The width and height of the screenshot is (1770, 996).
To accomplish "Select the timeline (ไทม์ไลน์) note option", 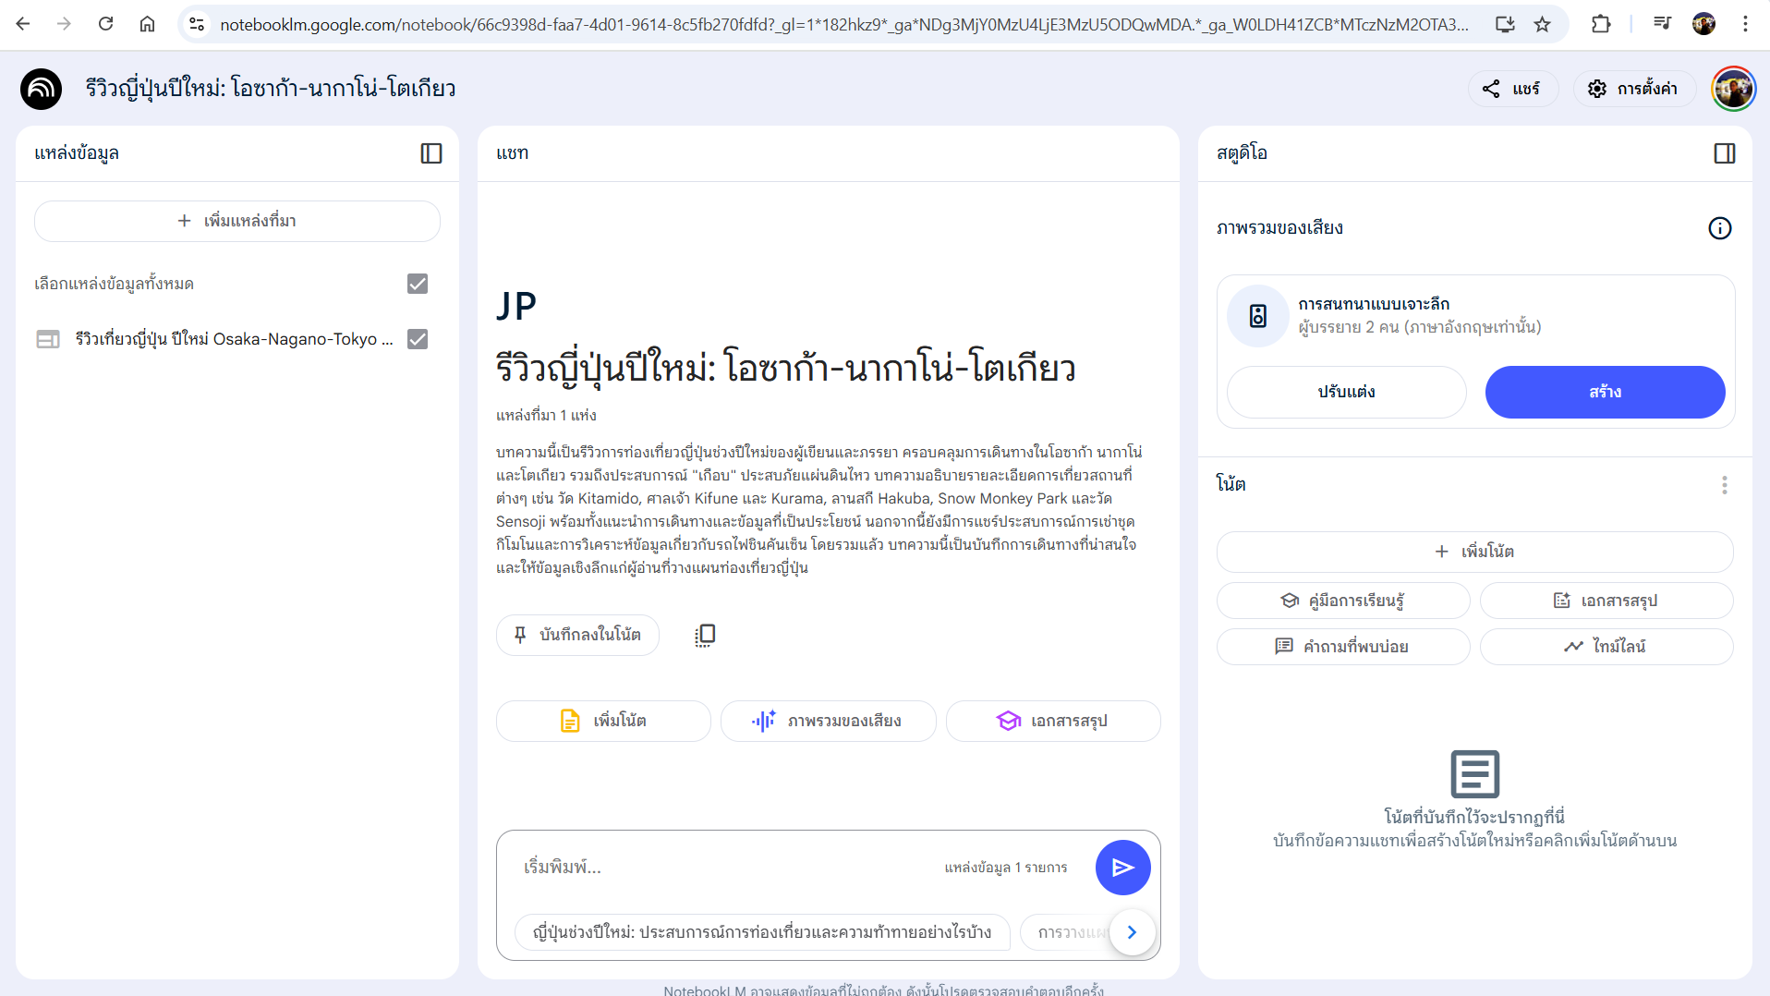I will point(1606,647).
